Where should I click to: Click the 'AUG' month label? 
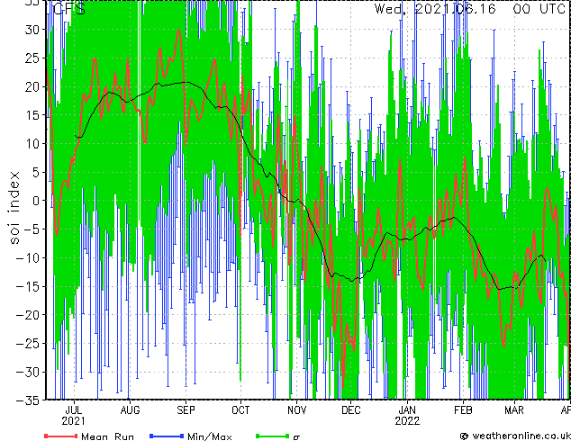coord(130,410)
